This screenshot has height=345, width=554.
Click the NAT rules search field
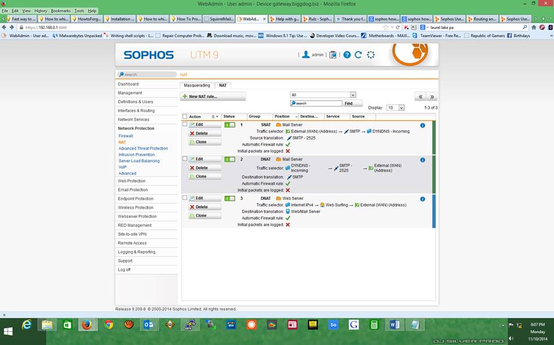[316, 104]
